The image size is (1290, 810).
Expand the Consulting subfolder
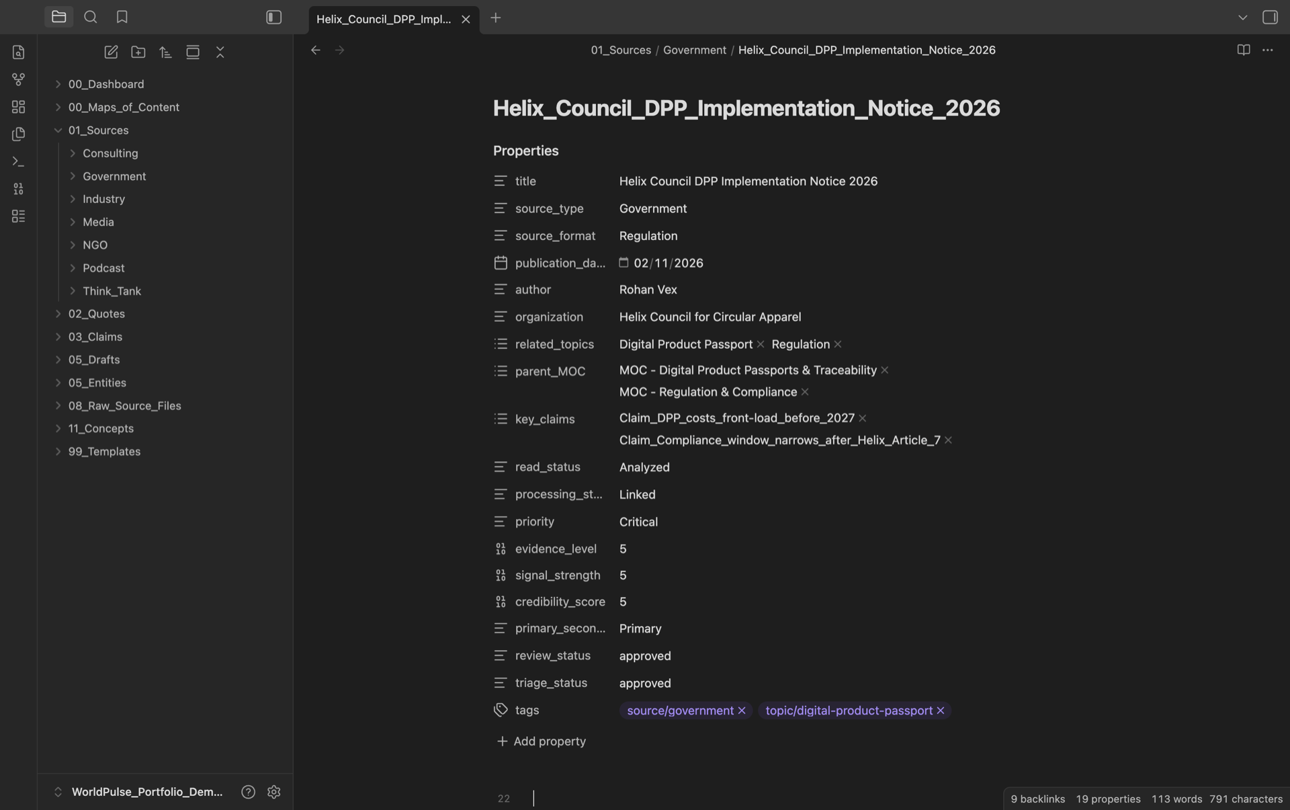[73, 153]
